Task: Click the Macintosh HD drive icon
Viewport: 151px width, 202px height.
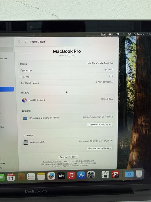Action: point(26,143)
